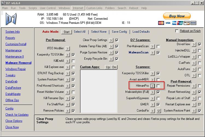Viewport: 205px width, 137px height.
Task: Click Select None link
Action: coord(99,32)
